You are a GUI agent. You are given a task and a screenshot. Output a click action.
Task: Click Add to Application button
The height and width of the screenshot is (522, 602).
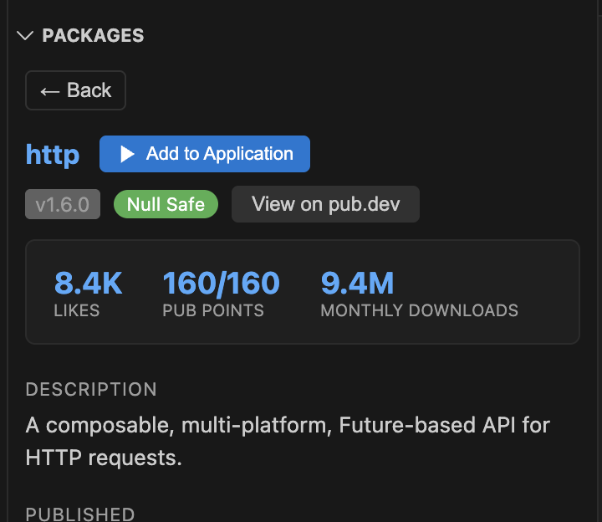pyautogui.click(x=205, y=154)
